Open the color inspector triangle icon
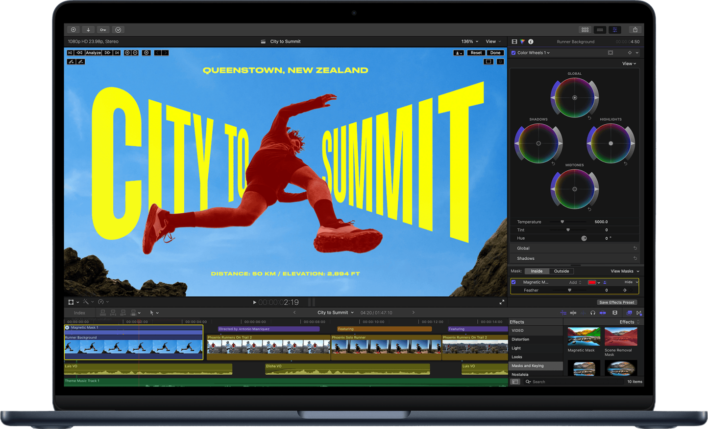The width and height of the screenshot is (708, 429). tap(522, 42)
